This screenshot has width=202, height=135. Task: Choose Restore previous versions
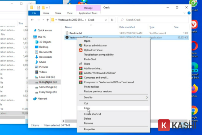click(113, 91)
